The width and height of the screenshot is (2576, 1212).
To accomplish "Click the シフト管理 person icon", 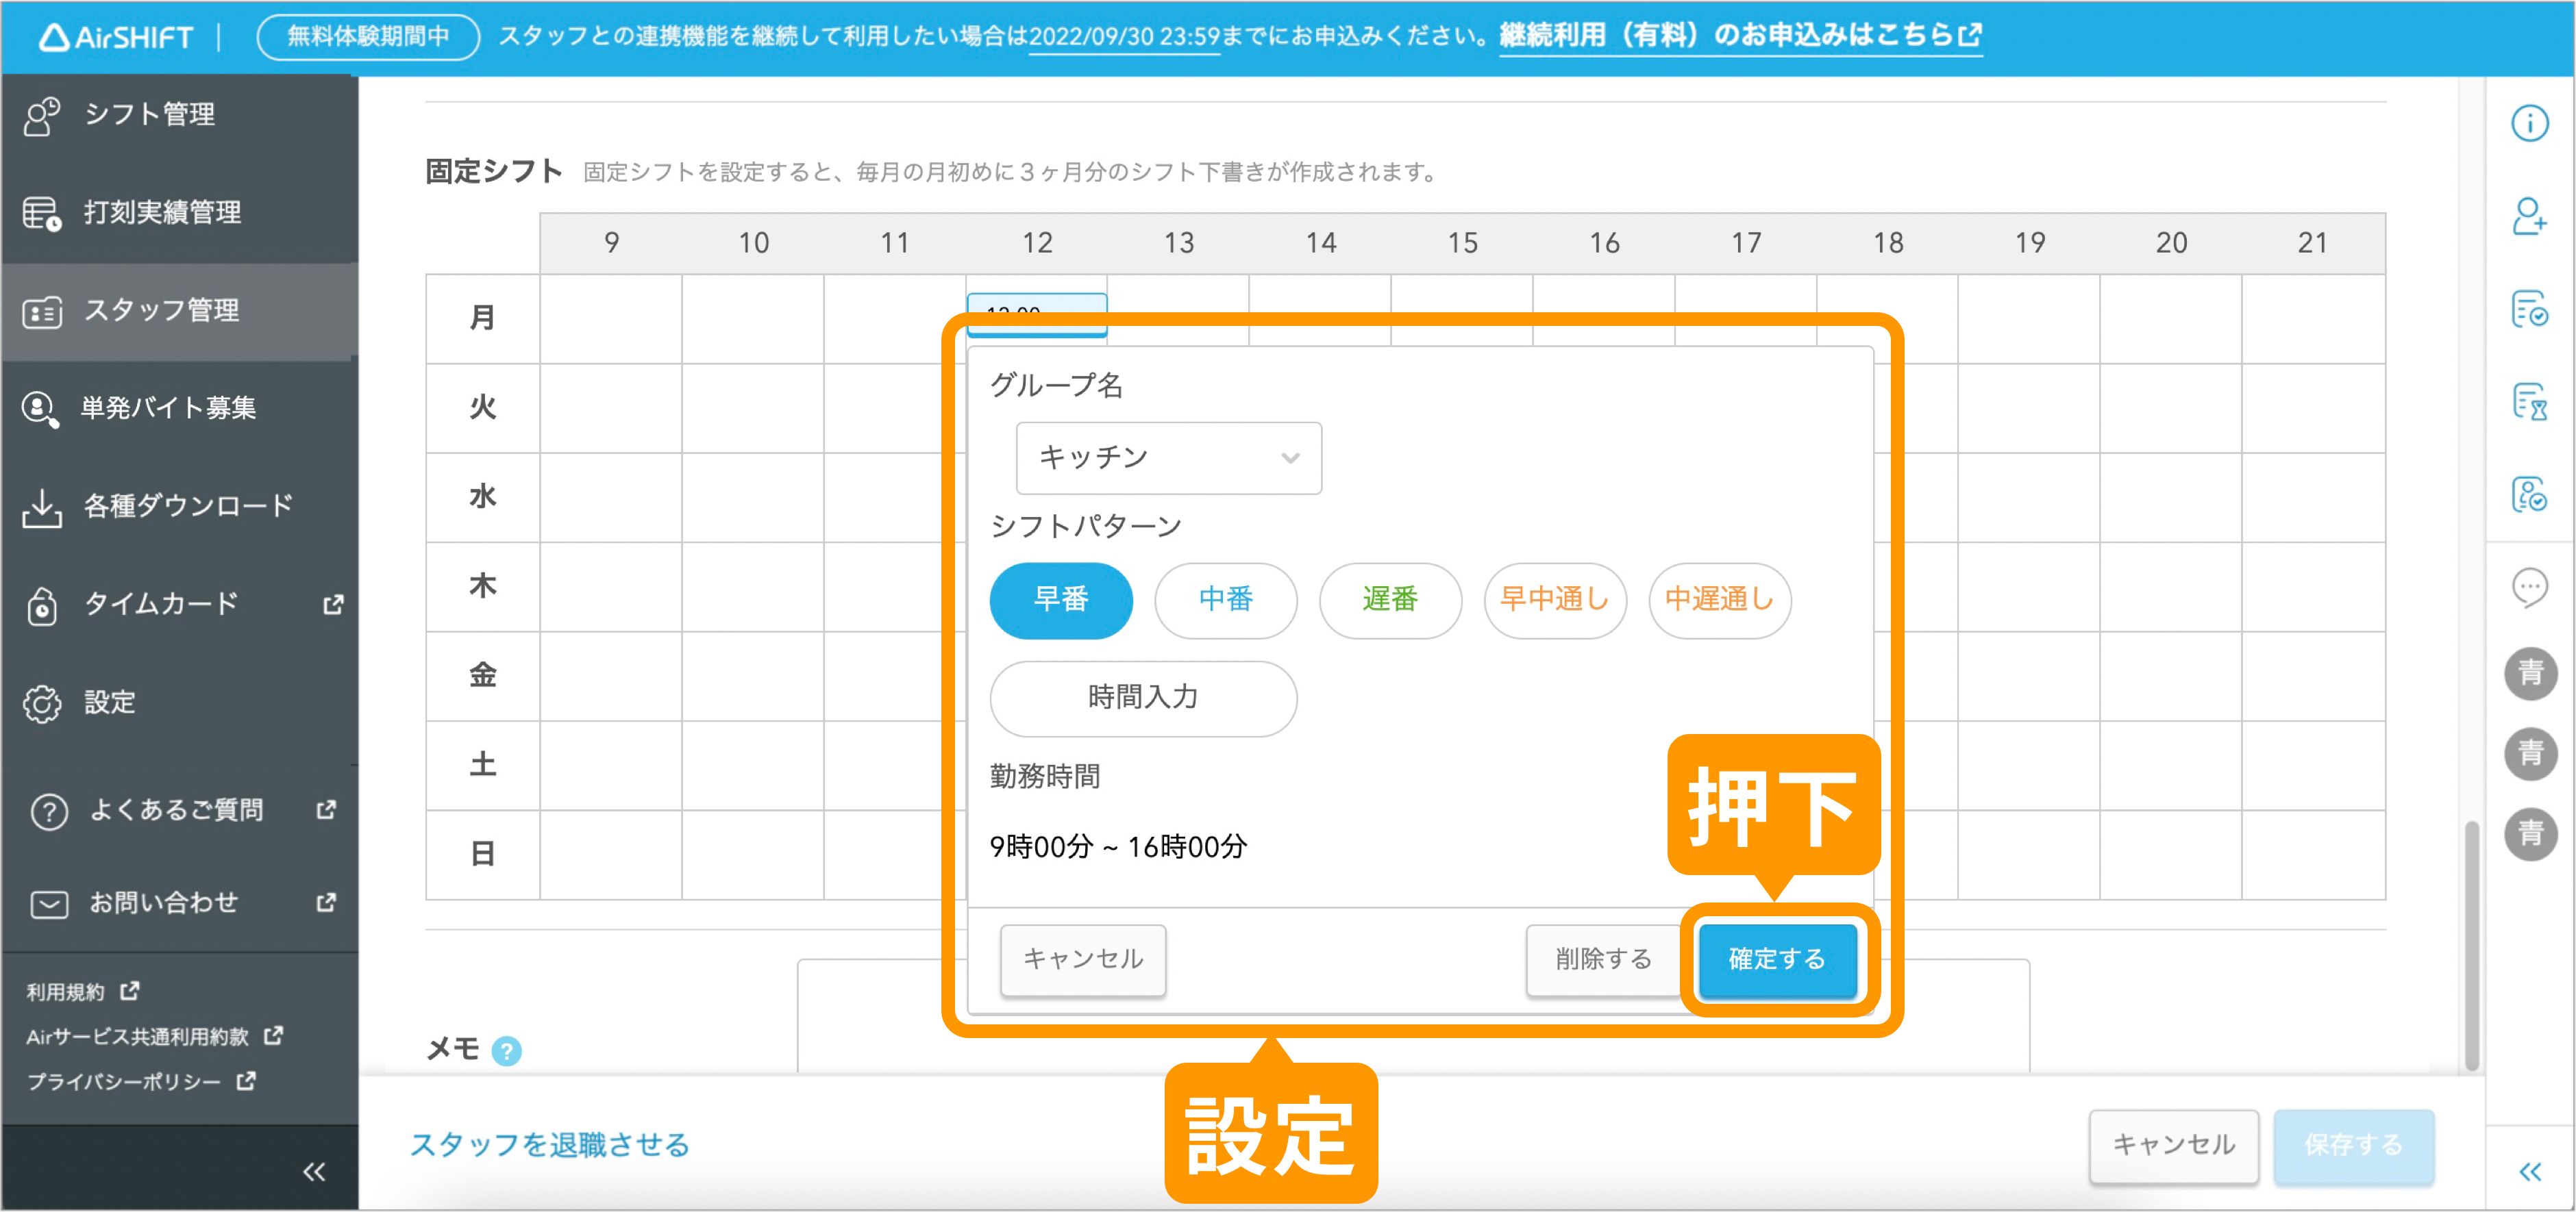I will [42, 116].
